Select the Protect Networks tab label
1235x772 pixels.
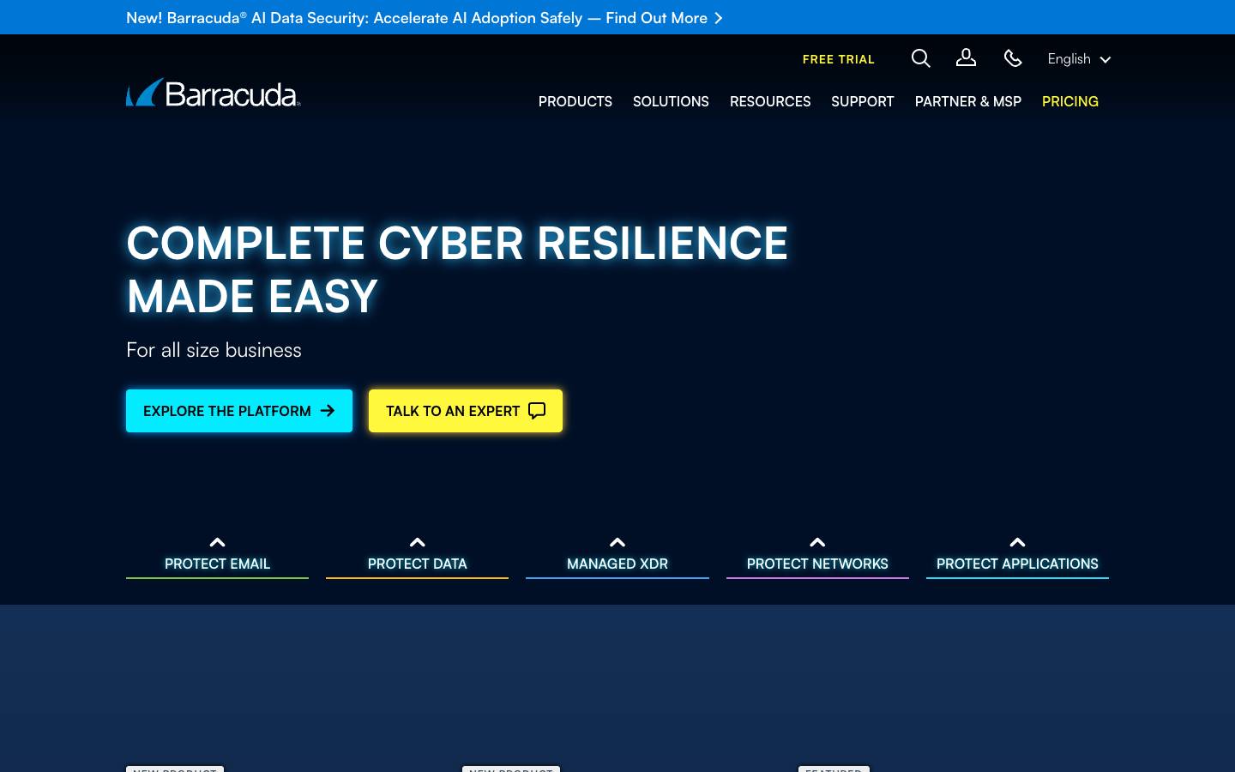click(x=817, y=564)
